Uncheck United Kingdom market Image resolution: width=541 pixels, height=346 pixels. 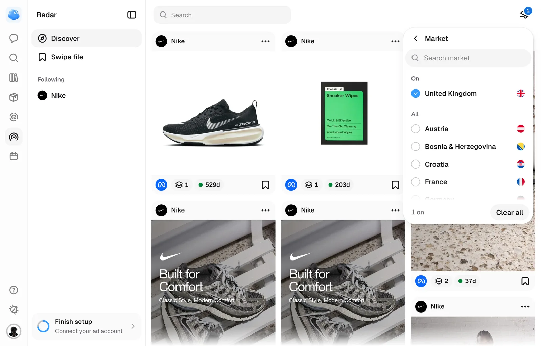(416, 93)
